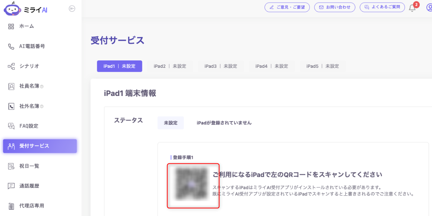
Task: Click the シナリオ flow diagram icon
Action: coord(11,66)
